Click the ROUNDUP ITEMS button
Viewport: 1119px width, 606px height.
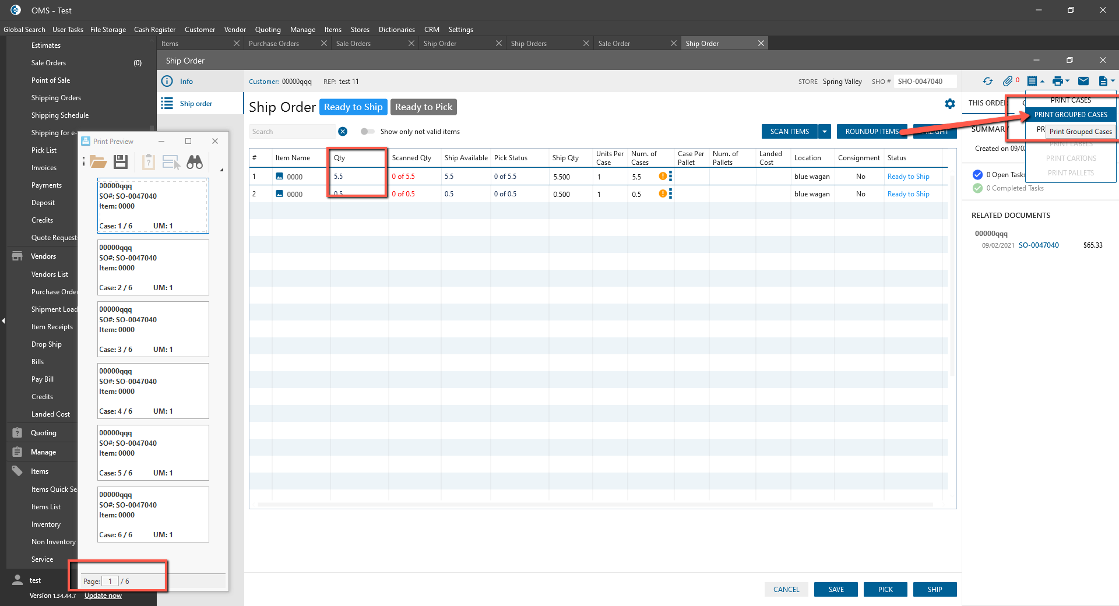pyautogui.click(x=872, y=132)
